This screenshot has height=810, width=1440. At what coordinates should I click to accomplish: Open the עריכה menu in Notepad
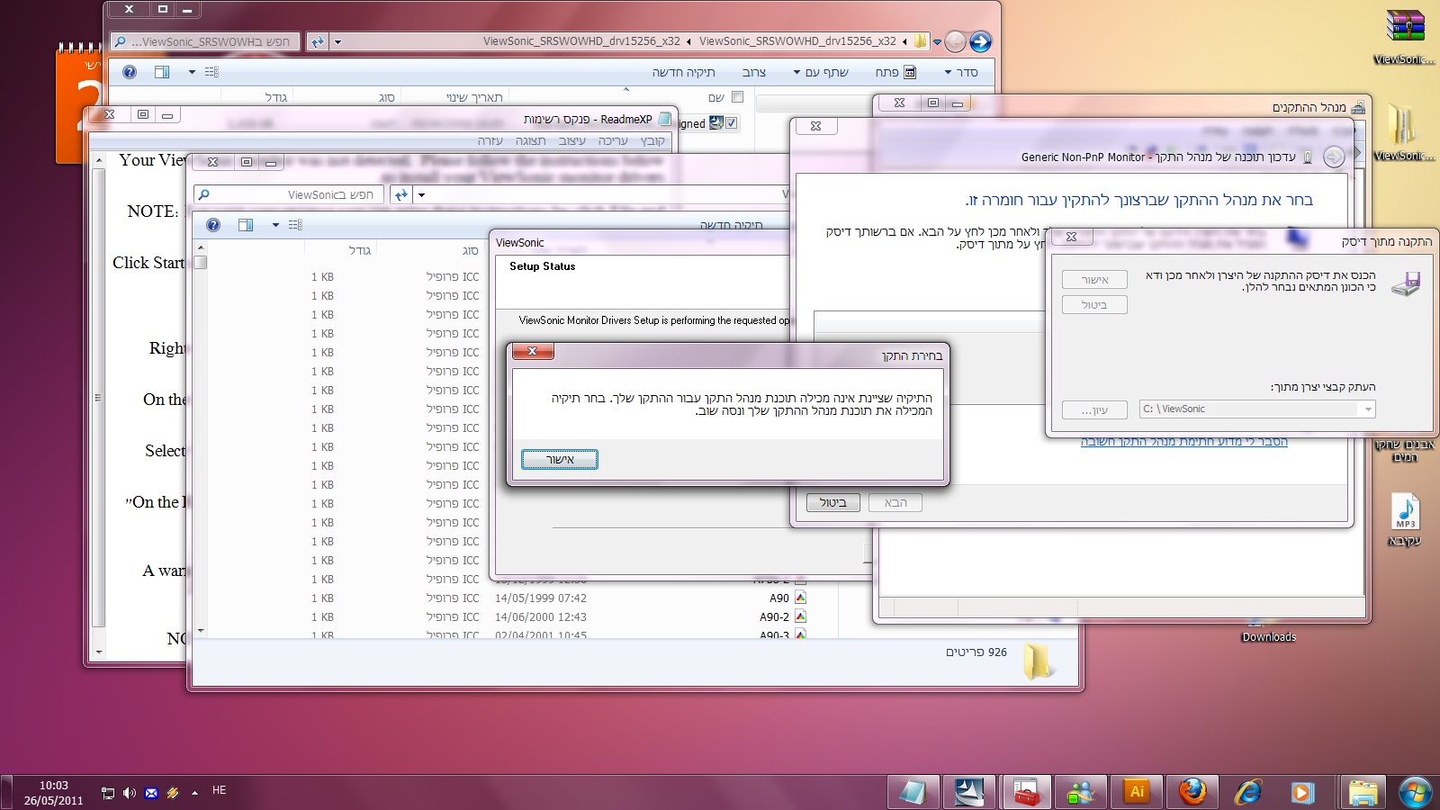tap(613, 140)
